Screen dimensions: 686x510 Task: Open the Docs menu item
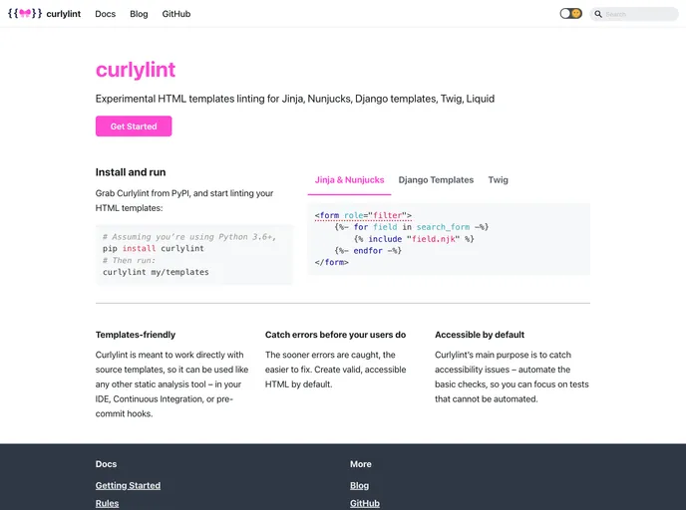[x=106, y=14]
